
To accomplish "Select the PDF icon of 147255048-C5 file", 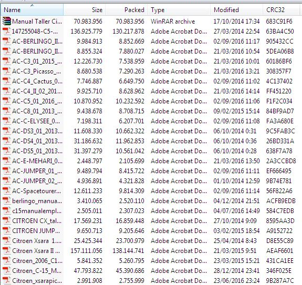I will click(6, 31).
